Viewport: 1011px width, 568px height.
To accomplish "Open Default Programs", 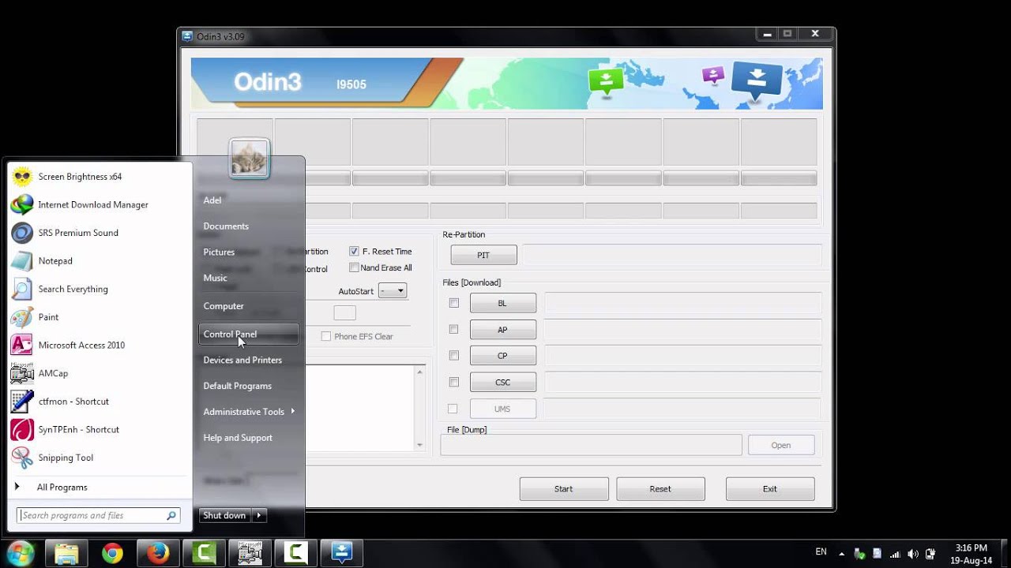I will (x=248, y=386).
